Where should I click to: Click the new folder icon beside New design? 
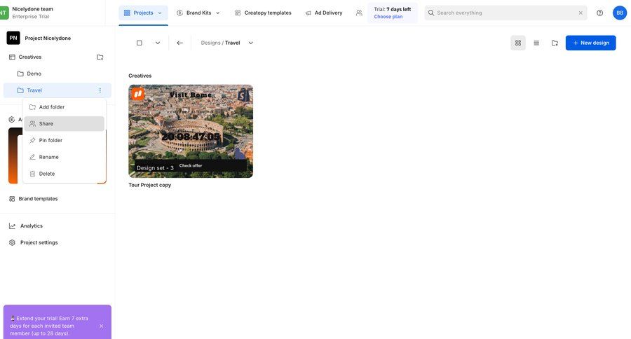tap(555, 43)
